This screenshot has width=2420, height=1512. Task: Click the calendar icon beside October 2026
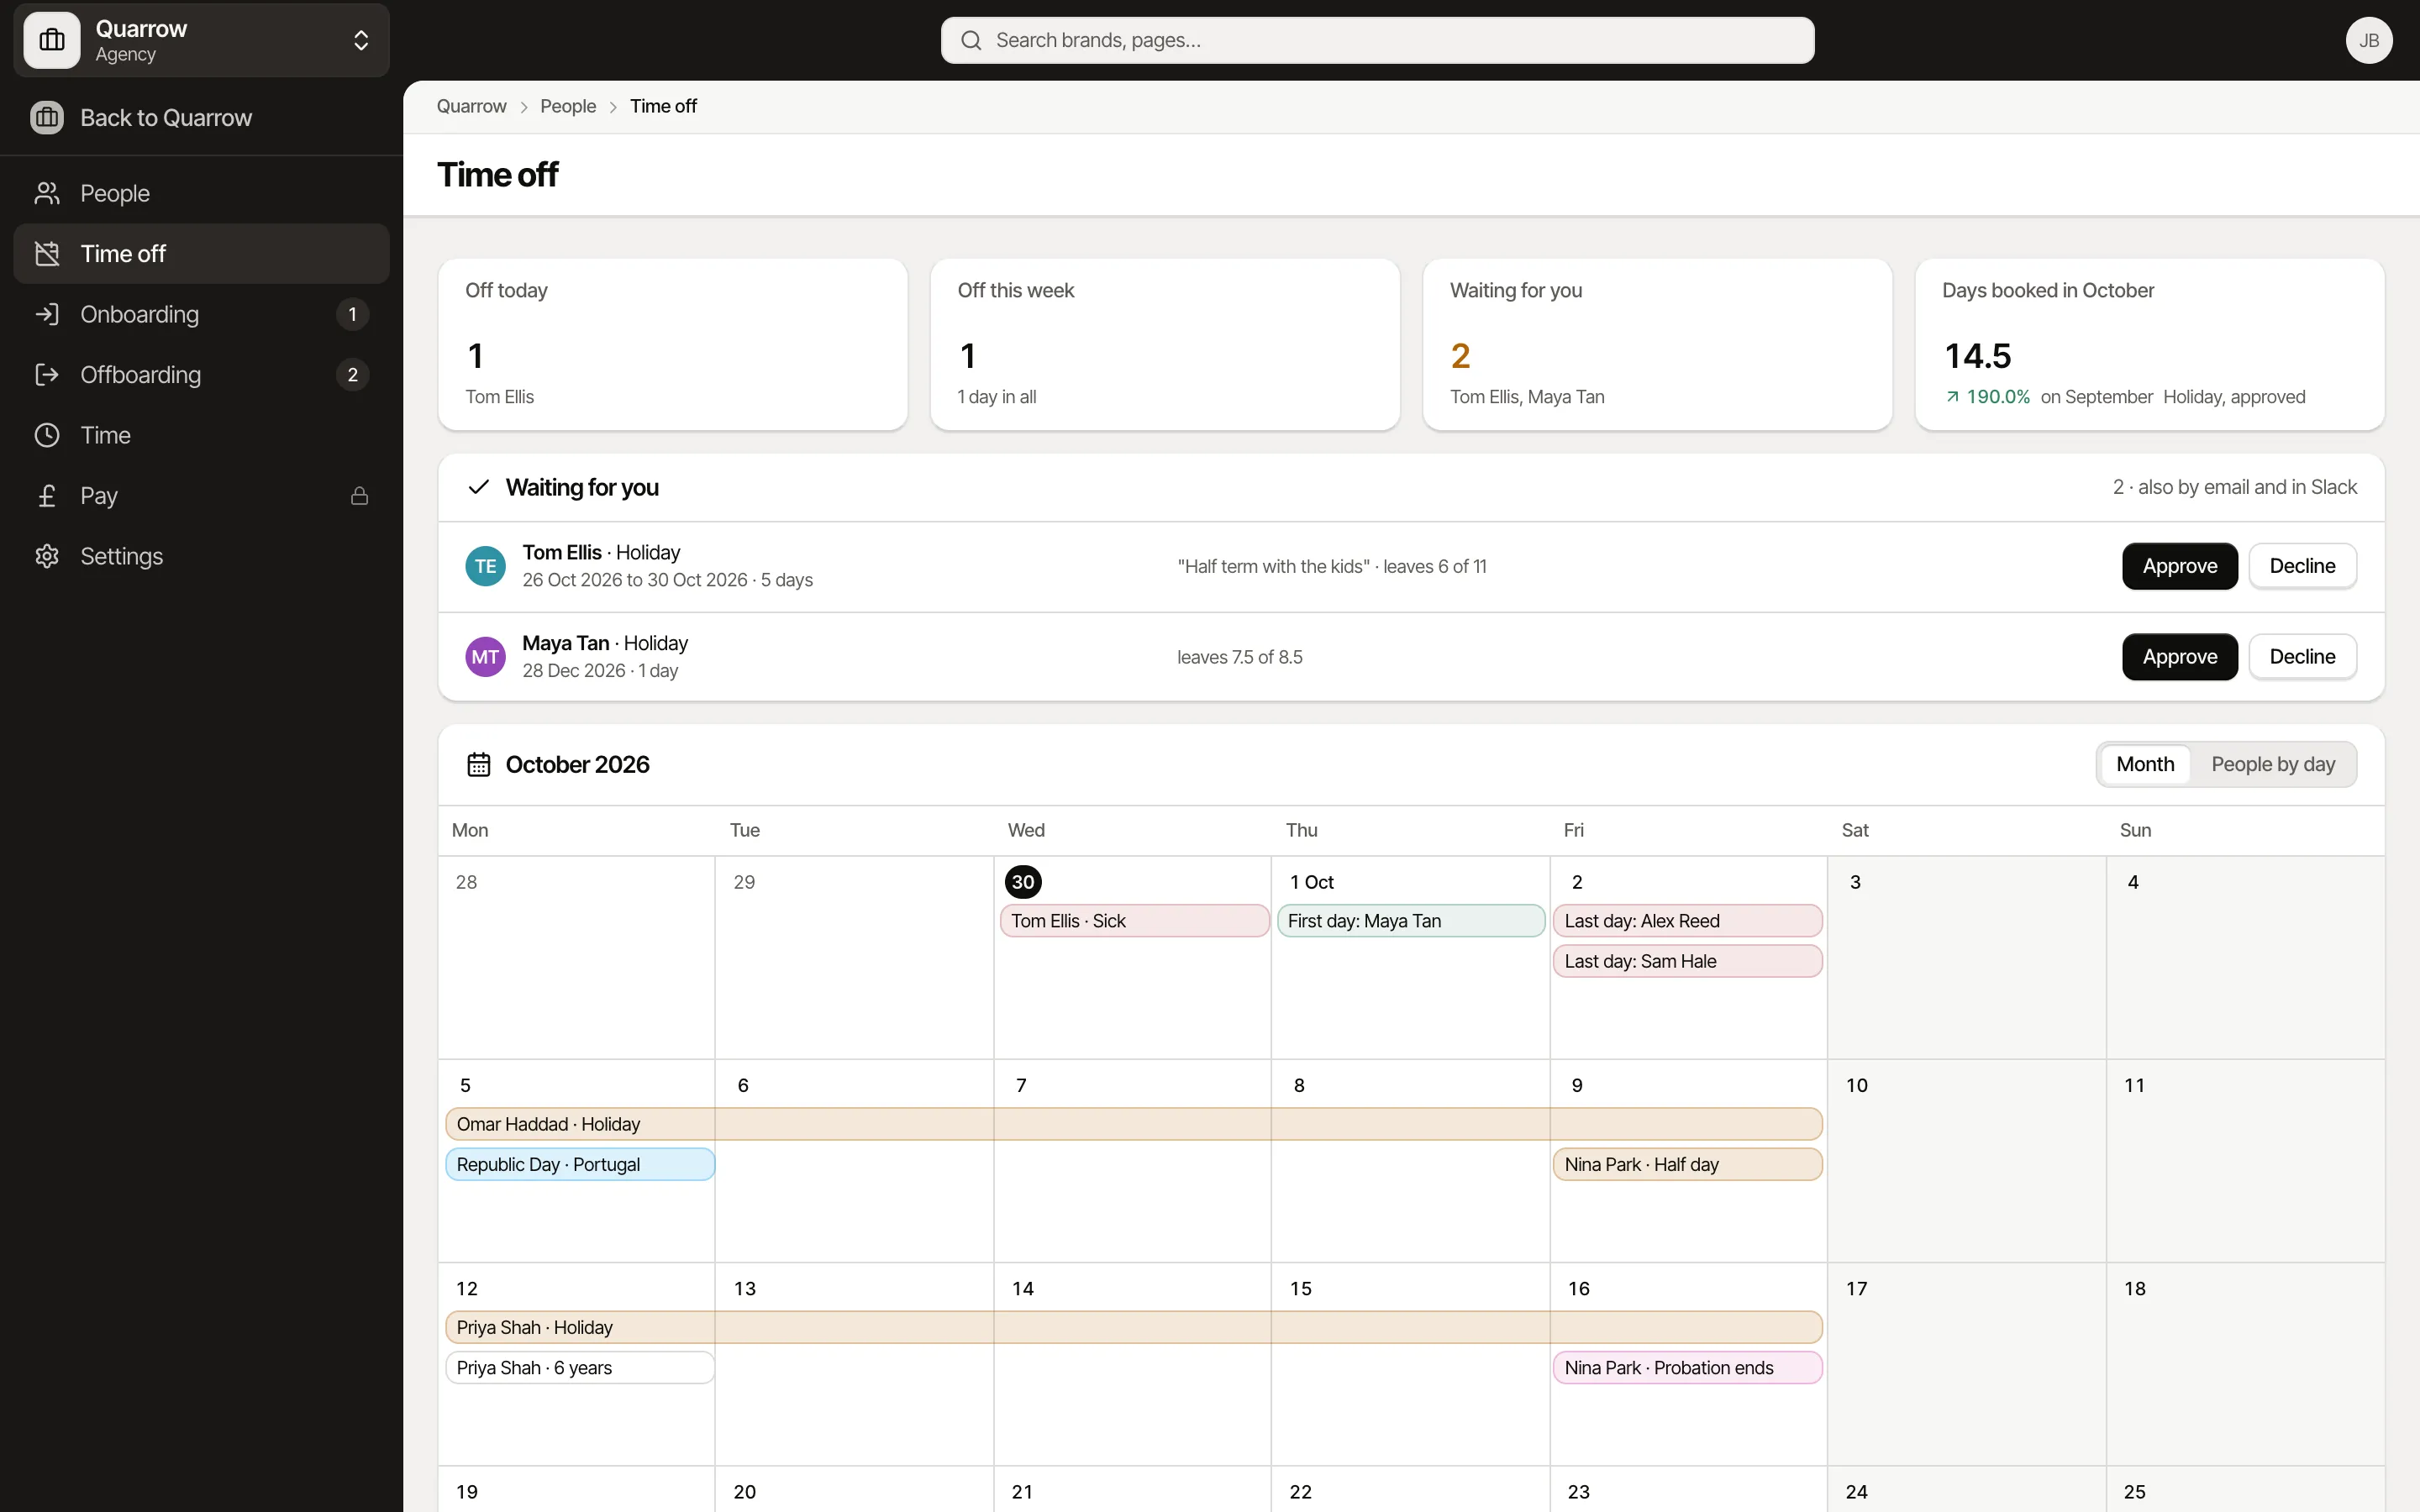(x=479, y=765)
